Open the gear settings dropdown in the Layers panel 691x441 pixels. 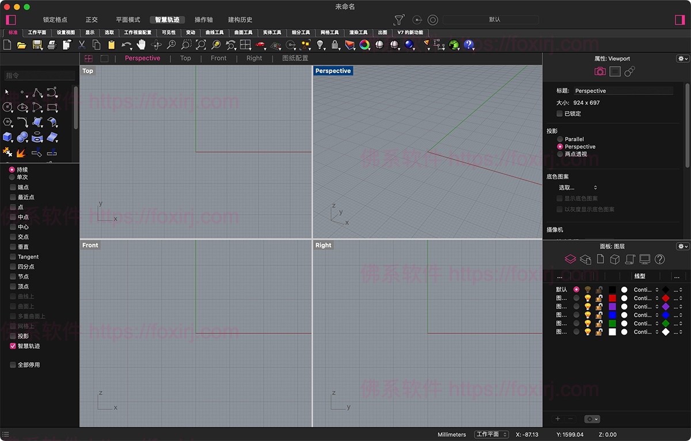click(682, 246)
